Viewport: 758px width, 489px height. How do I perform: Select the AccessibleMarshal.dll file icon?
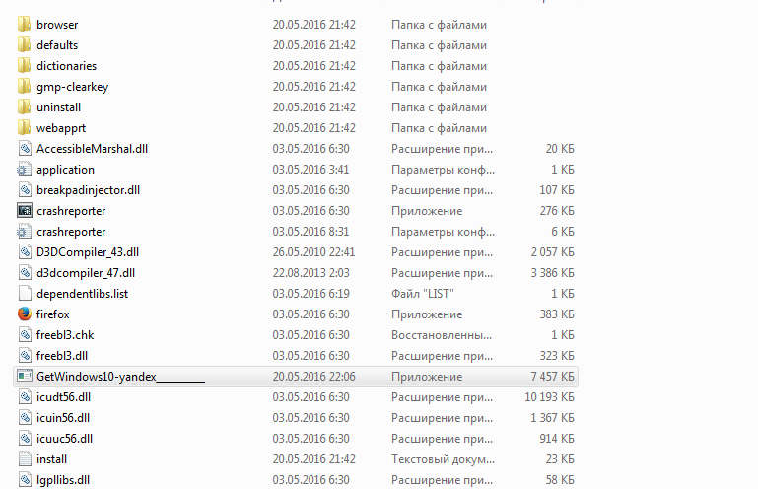(x=26, y=149)
